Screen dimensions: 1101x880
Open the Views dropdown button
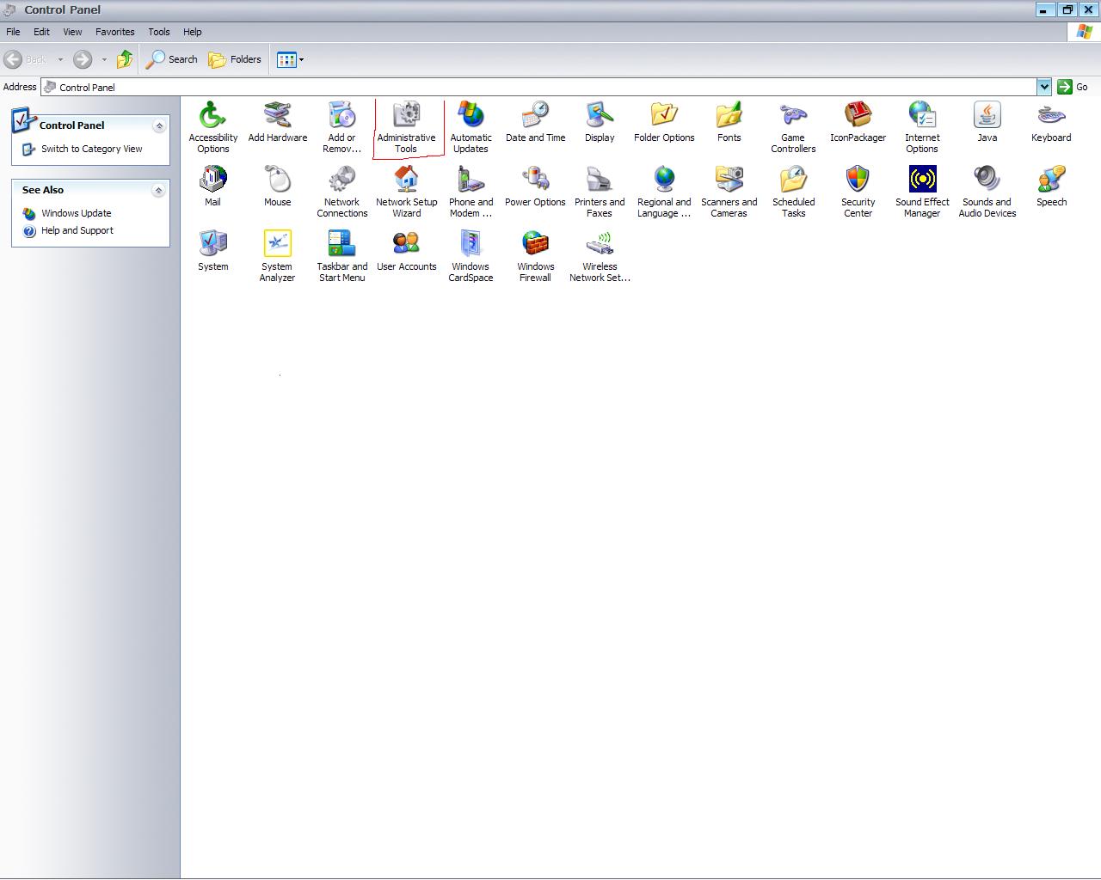tap(290, 59)
